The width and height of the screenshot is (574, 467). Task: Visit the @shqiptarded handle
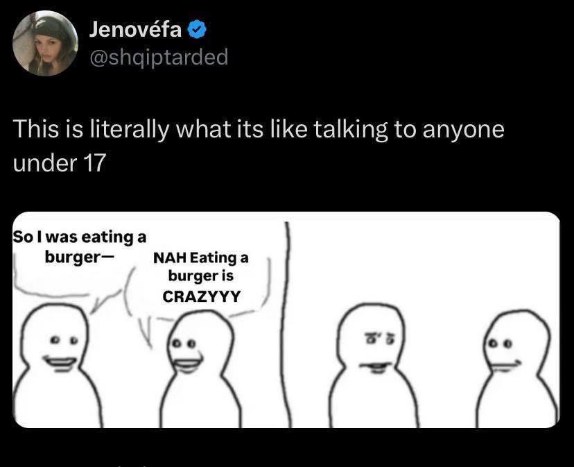pyautogui.click(x=159, y=57)
